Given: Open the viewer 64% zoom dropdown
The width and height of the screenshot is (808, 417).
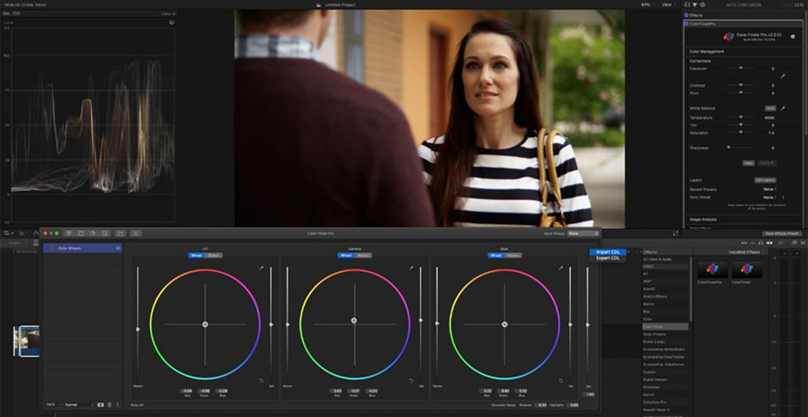Looking at the screenshot, I should (x=647, y=4).
